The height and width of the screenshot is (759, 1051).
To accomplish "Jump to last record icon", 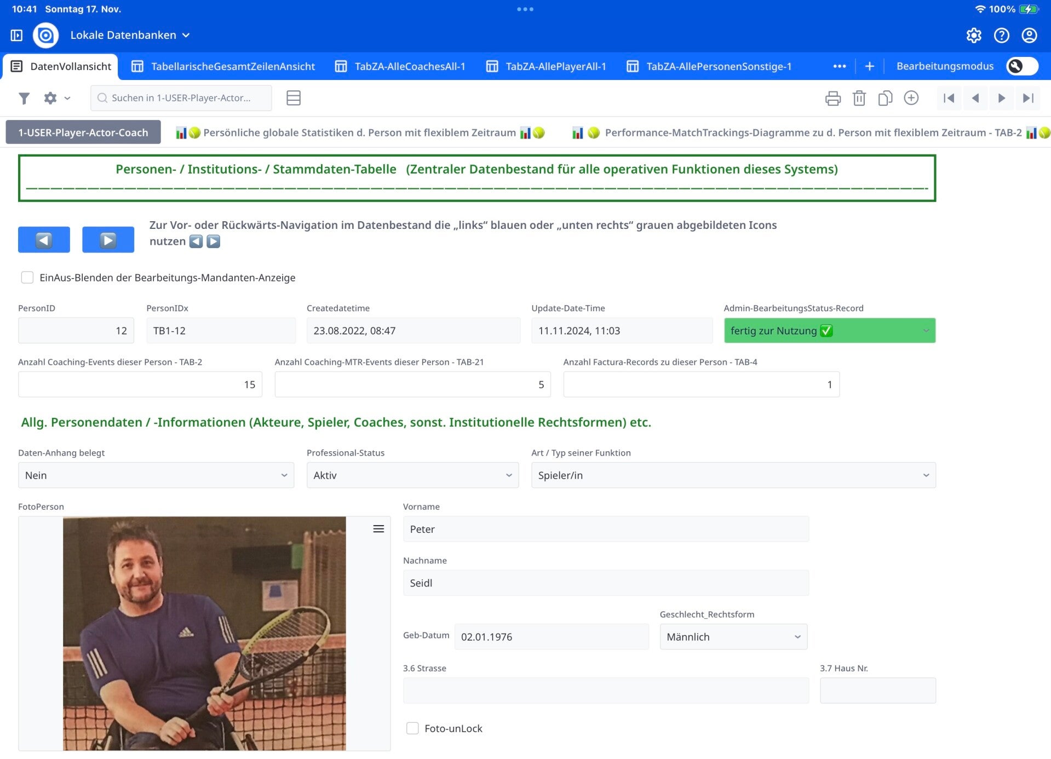I will click(x=1028, y=98).
